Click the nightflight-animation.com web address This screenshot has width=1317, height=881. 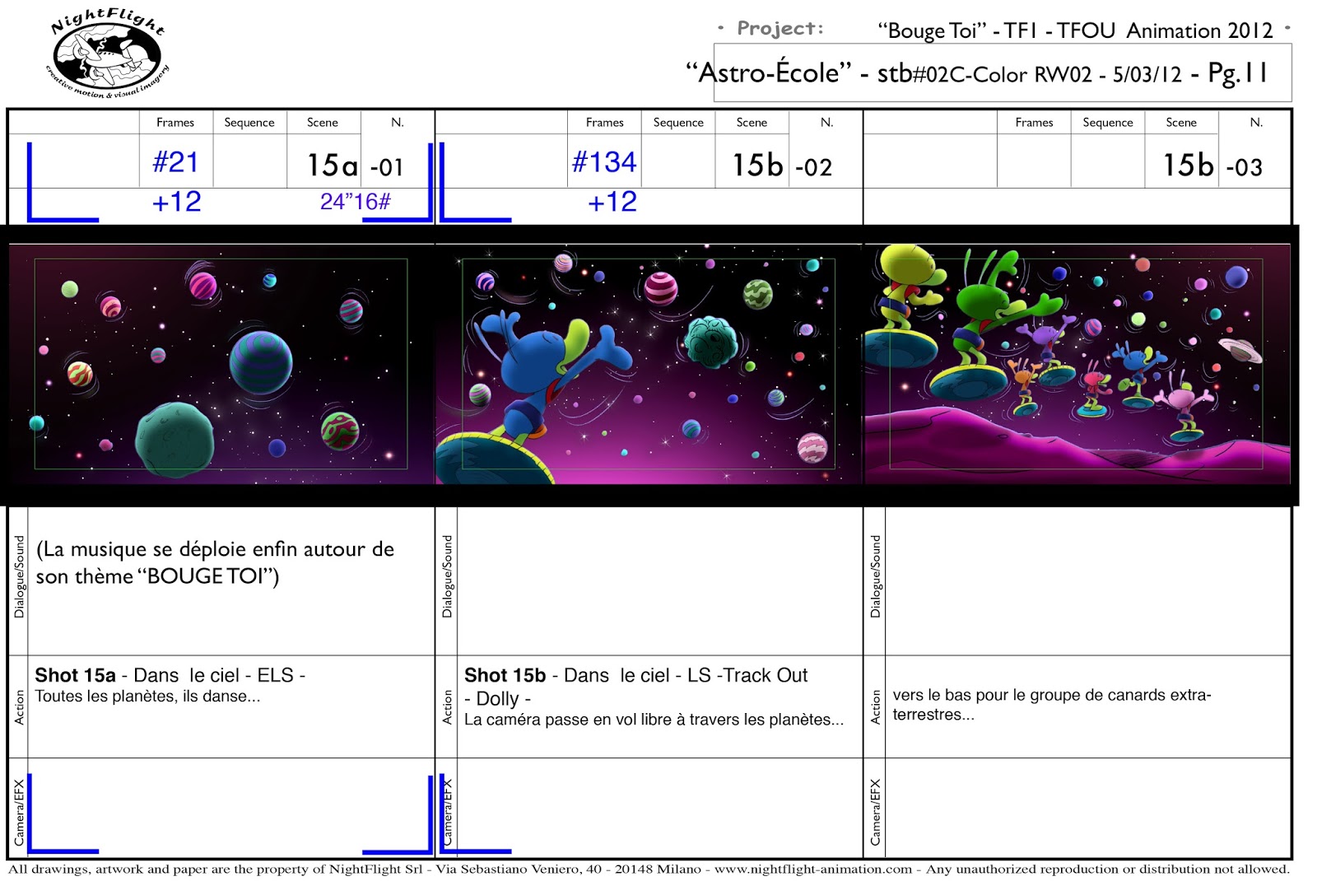(x=813, y=869)
